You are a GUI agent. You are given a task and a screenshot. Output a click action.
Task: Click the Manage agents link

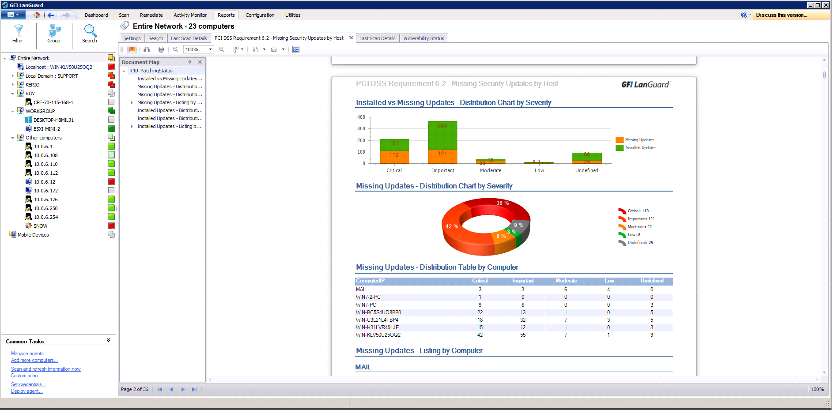(x=29, y=354)
